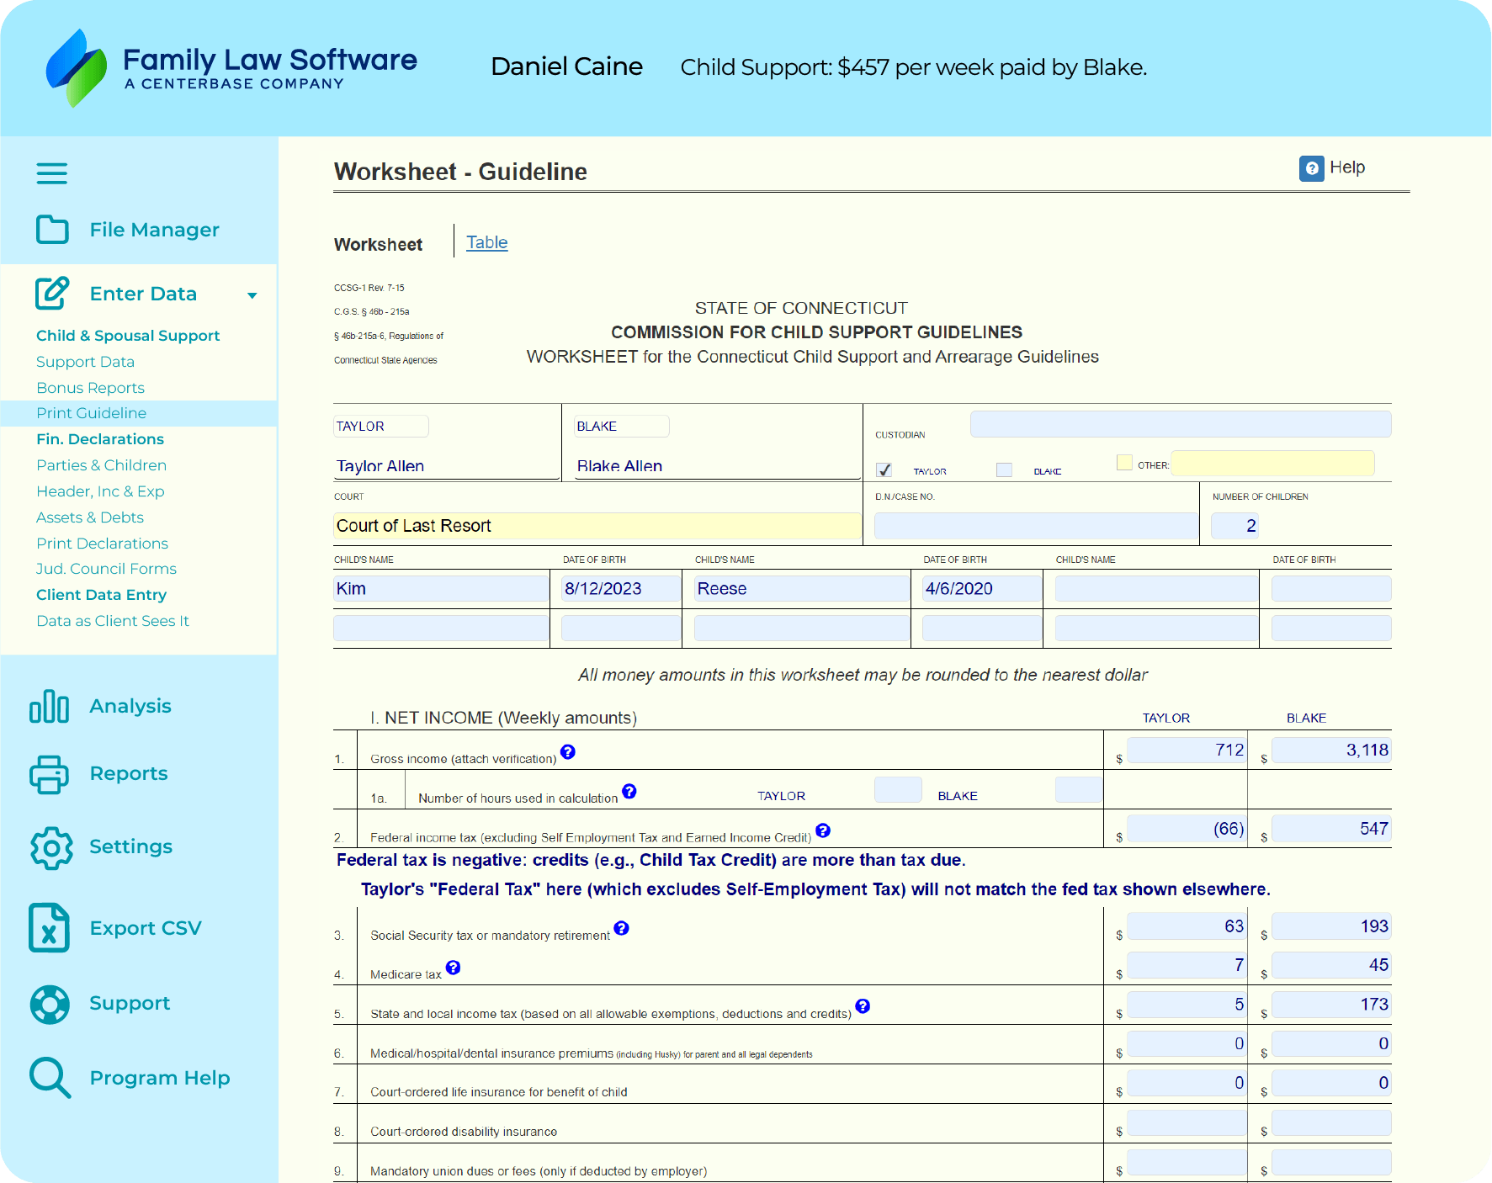
Task: Switch to the Table view link
Action: pos(486,242)
